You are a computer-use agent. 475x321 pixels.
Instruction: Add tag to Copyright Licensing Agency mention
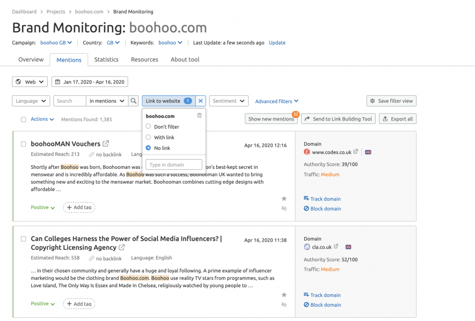point(79,304)
